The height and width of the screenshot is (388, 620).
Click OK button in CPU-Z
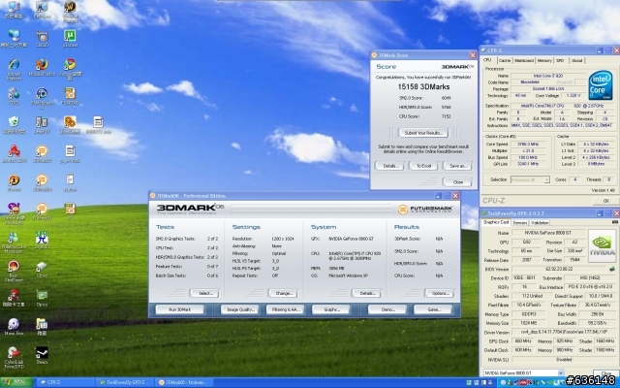click(605, 201)
